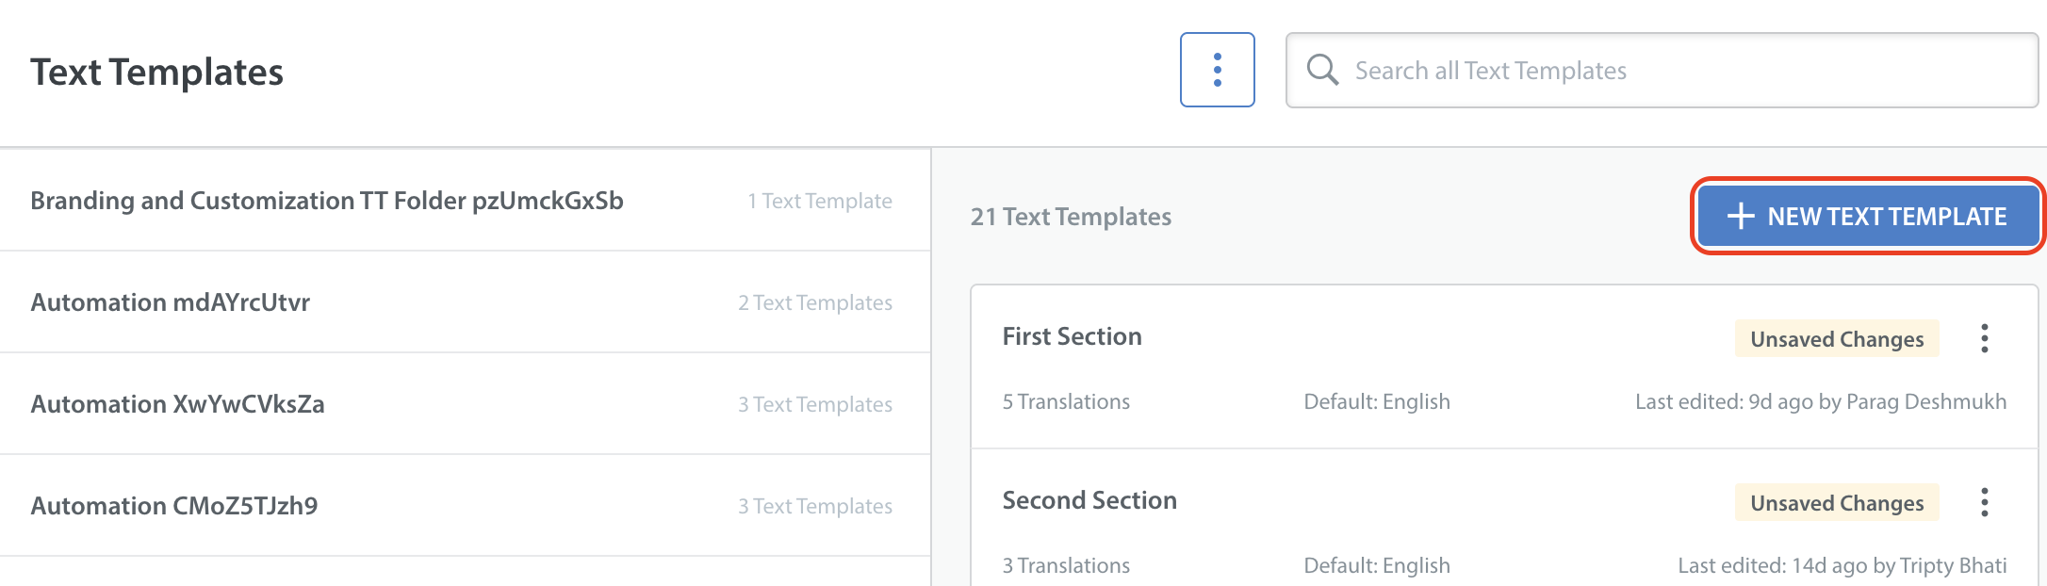2047x586 pixels.
Task: Open Branding and Customization TT Folder
Action: pyautogui.click(x=327, y=201)
